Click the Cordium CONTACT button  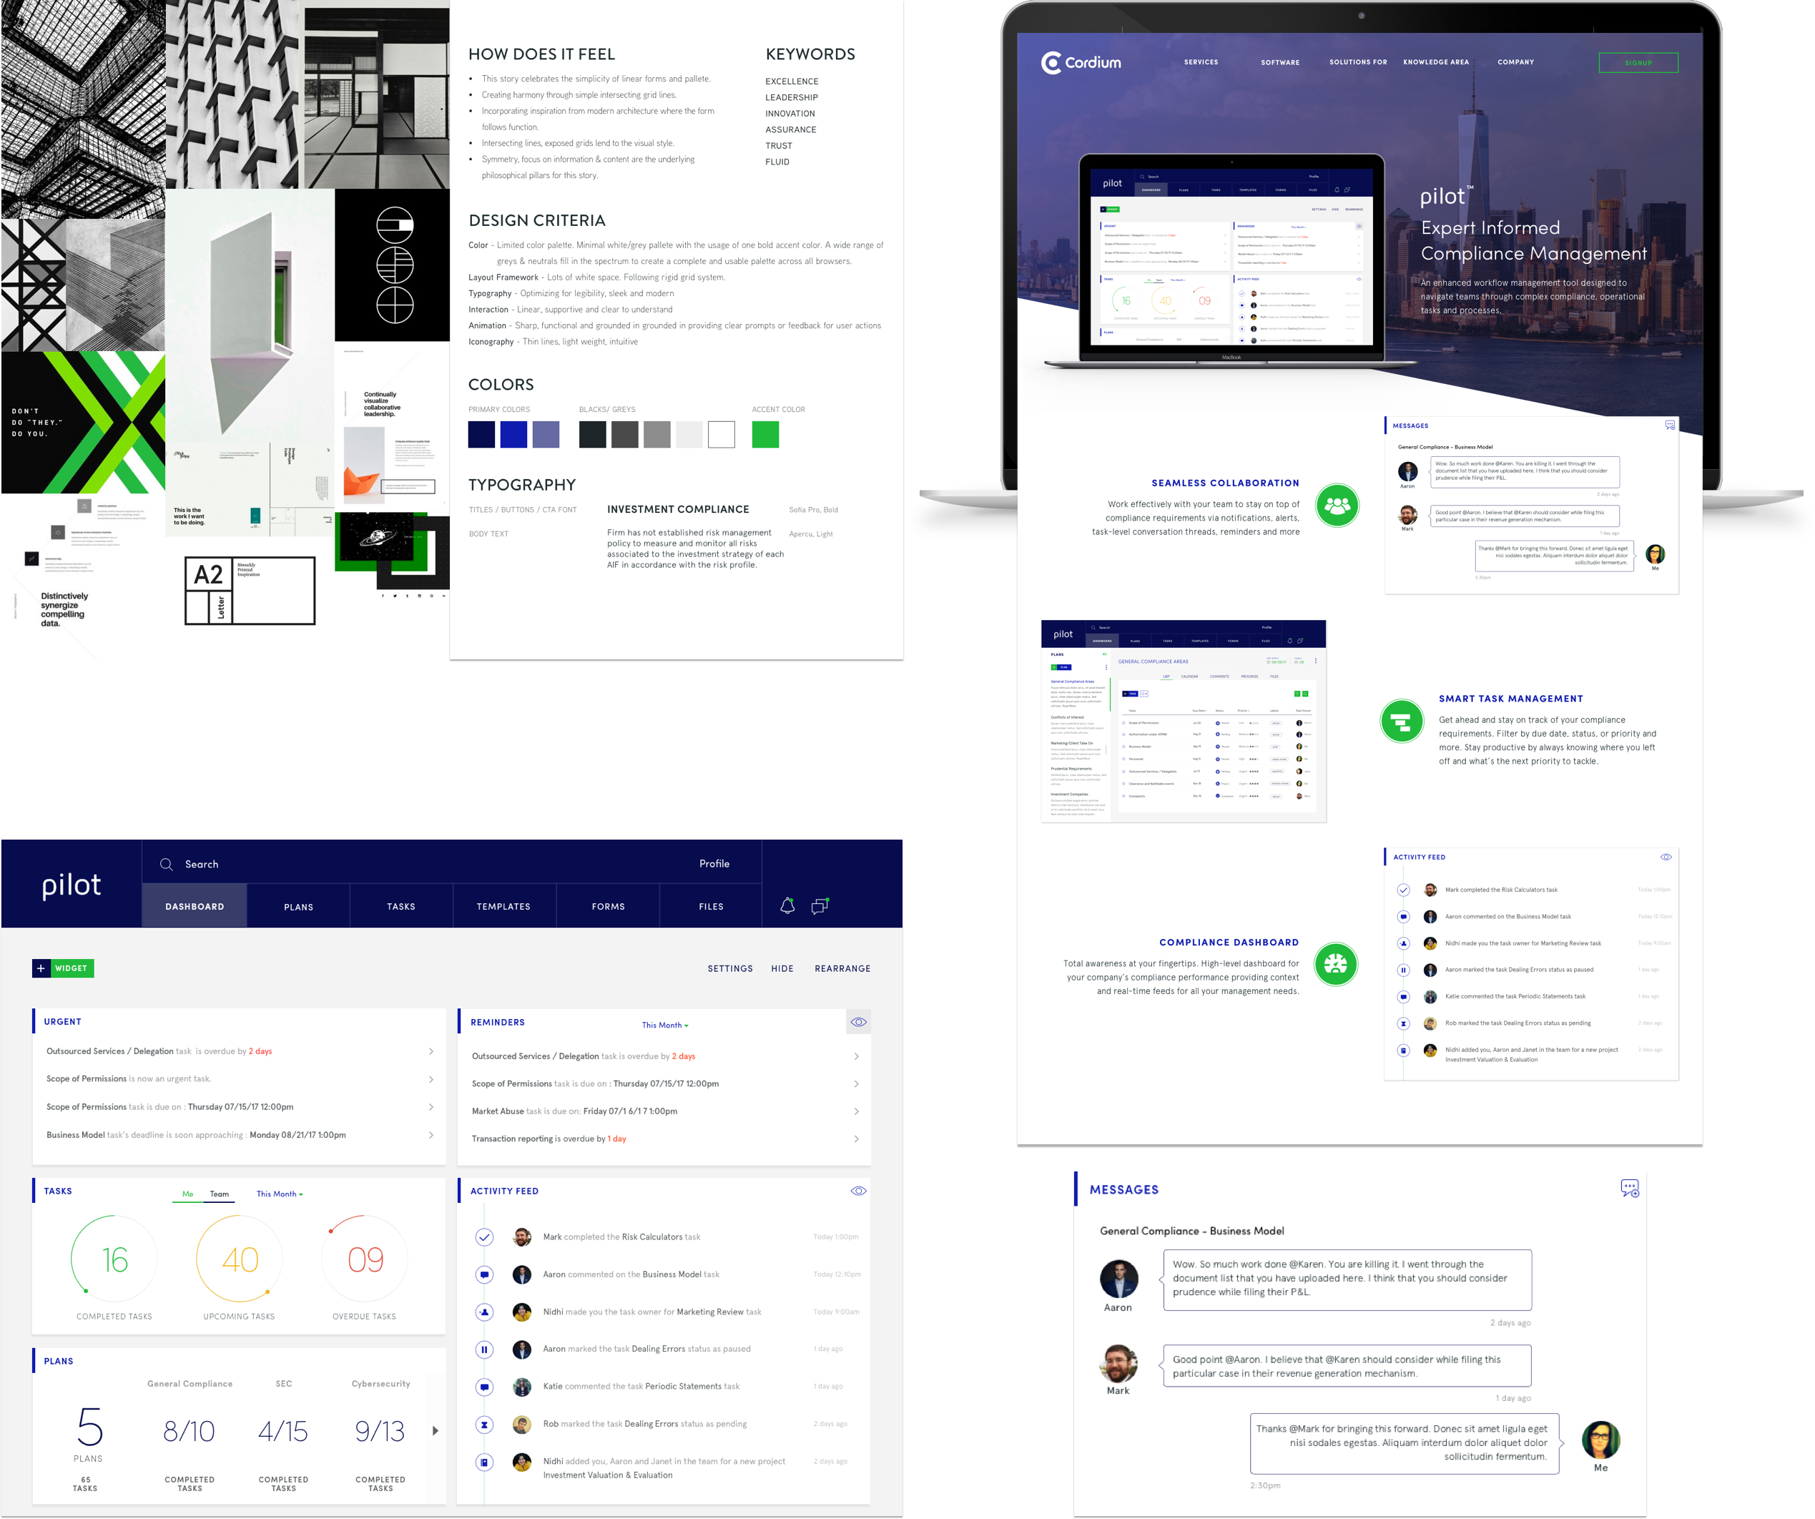[x=1642, y=63]
